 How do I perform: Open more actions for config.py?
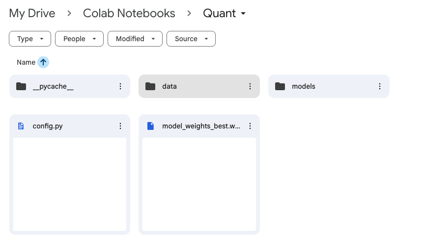point(120,126)
